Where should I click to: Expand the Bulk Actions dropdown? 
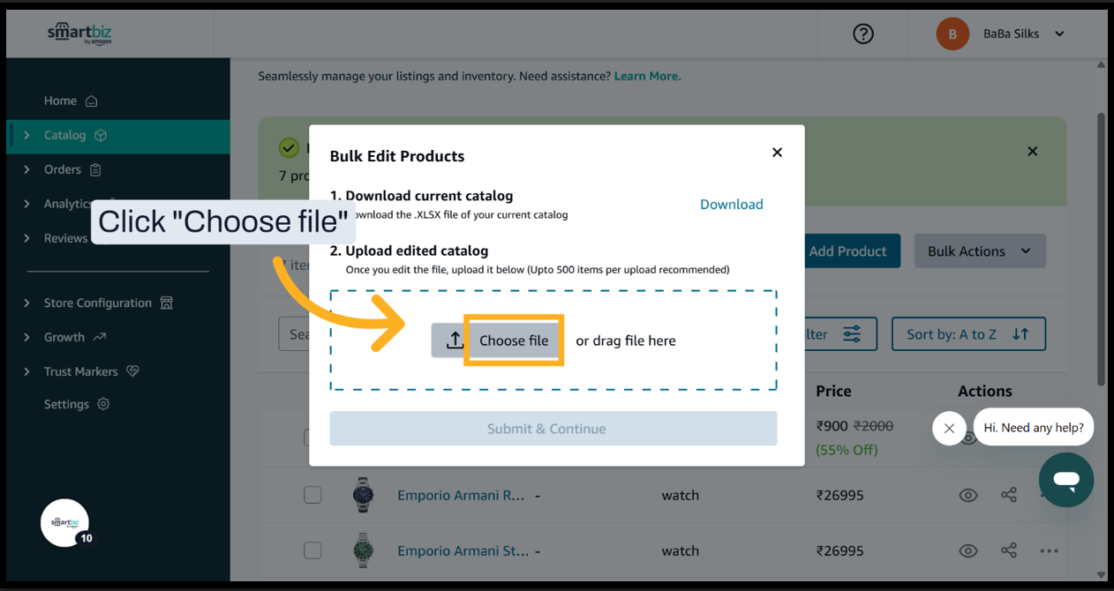(979, 251)
